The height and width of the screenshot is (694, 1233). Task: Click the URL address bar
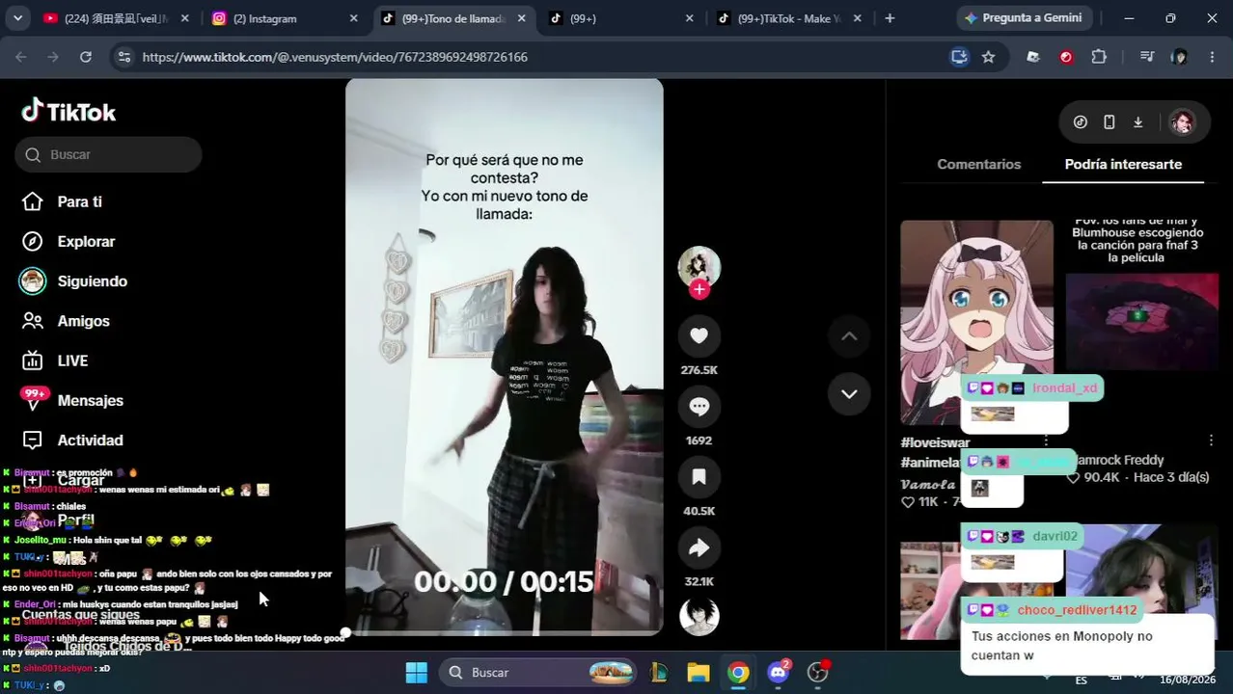(x=540, y=57)
